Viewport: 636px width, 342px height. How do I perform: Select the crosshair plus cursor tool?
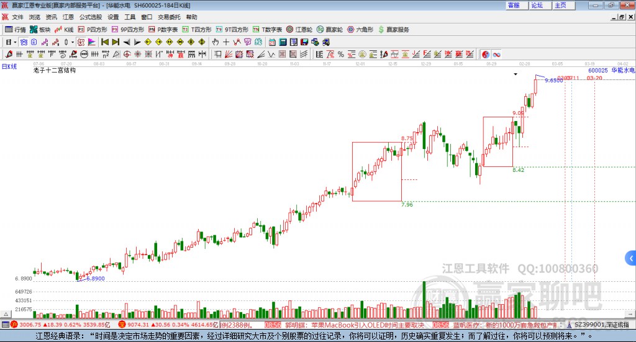click(x=226, y=42)
